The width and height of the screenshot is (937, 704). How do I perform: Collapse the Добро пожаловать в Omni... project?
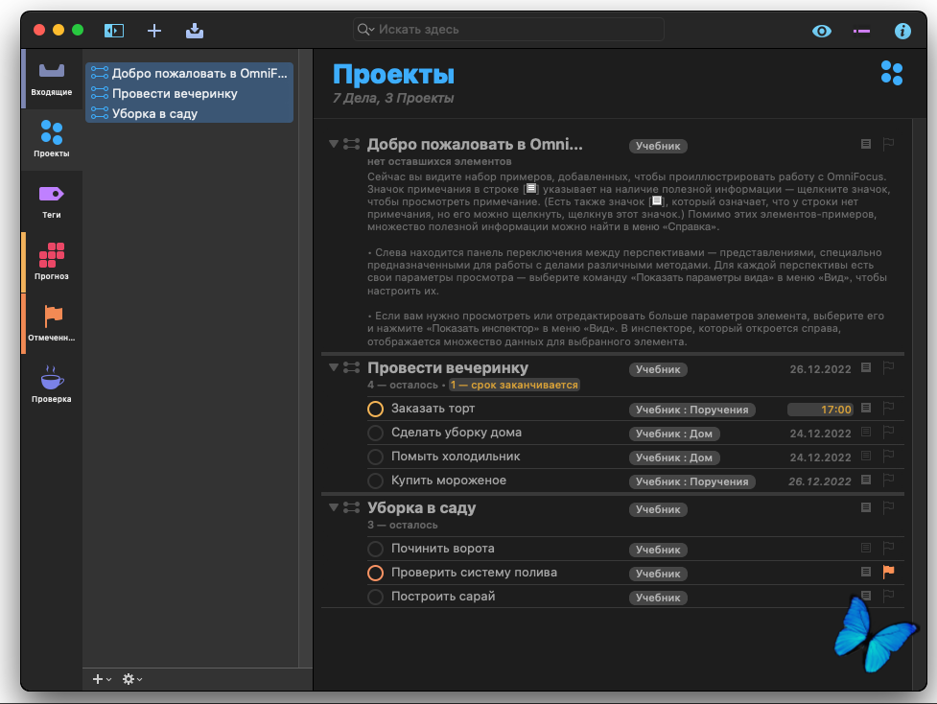pos(334,144)
